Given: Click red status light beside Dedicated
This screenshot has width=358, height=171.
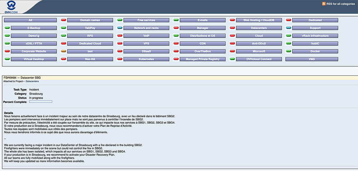Looking at the screenshot, I should [289, 20].
